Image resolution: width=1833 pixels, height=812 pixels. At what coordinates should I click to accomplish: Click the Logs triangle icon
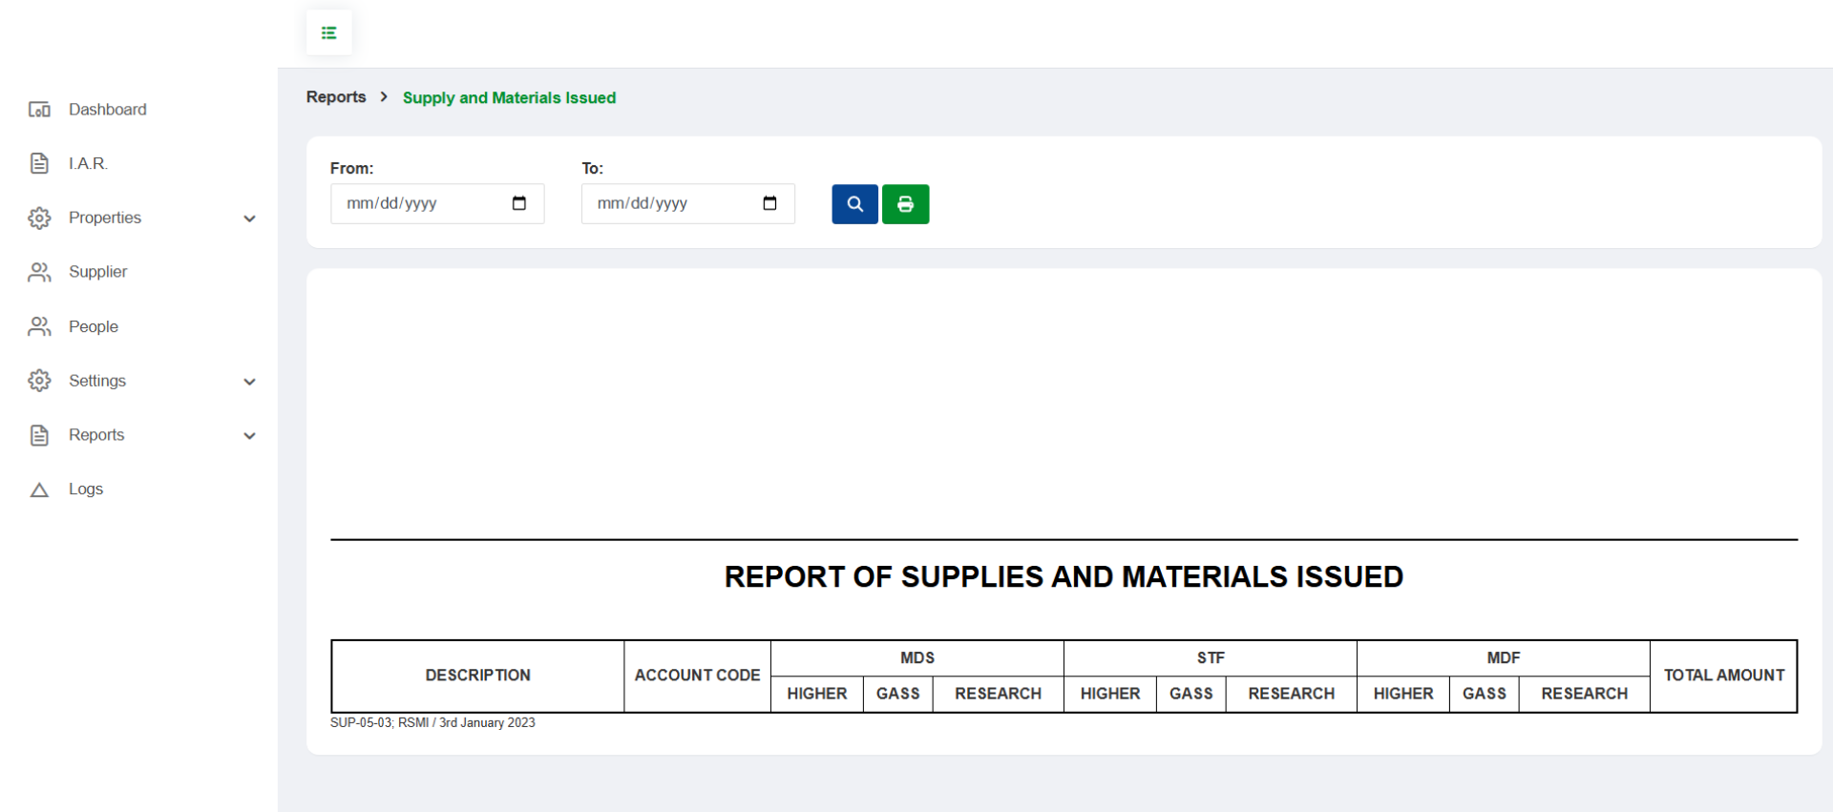tap(39, 489)
